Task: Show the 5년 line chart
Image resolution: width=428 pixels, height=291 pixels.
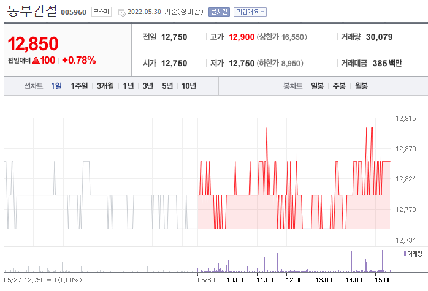Action: (x=167, y=86)
